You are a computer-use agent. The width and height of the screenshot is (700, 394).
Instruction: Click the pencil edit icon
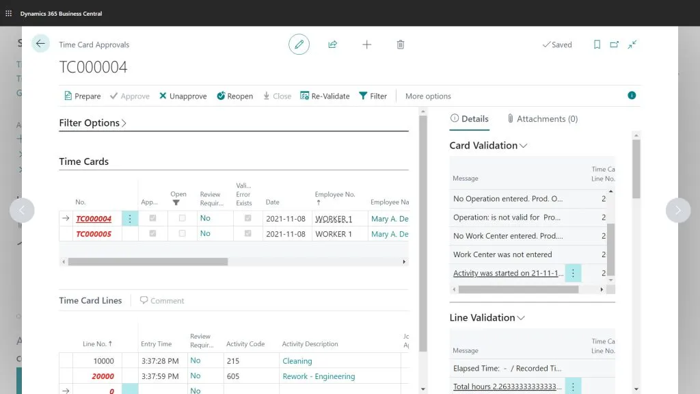point(299,44)
